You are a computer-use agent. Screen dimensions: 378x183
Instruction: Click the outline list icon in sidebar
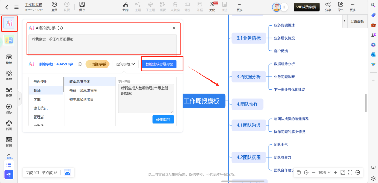pyautogui.click(x=9, y=165)
